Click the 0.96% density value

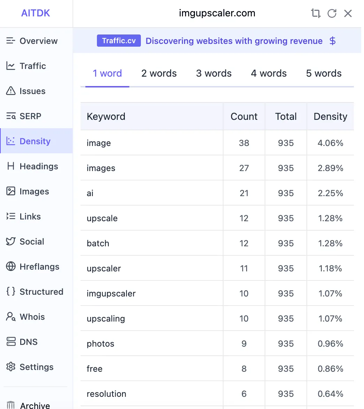[x=330, y=344]
